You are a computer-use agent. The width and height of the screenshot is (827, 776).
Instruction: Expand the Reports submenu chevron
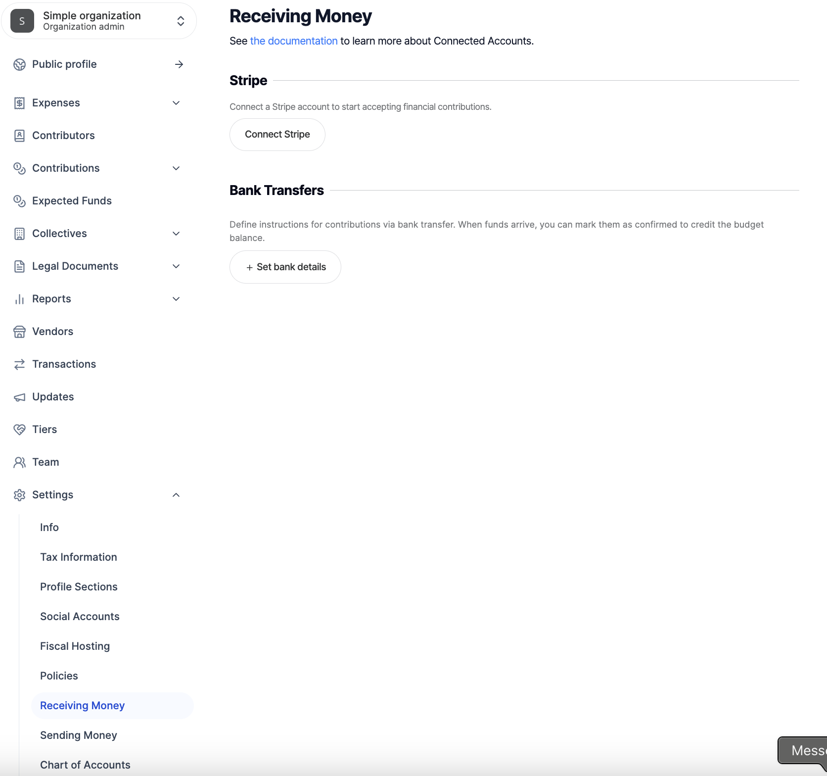pos(176,299)
